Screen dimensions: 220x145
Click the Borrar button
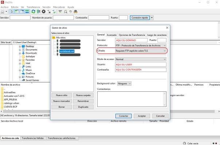62,107
